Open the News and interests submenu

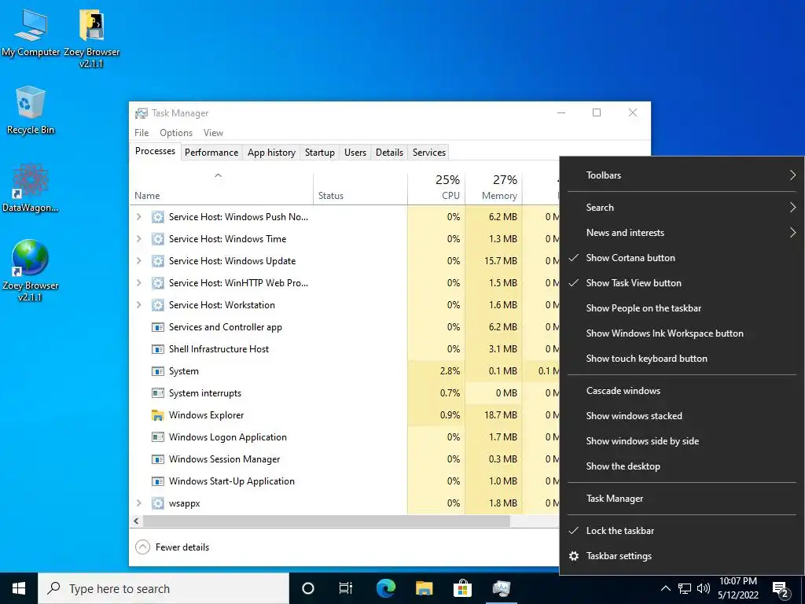pos(682,233)
